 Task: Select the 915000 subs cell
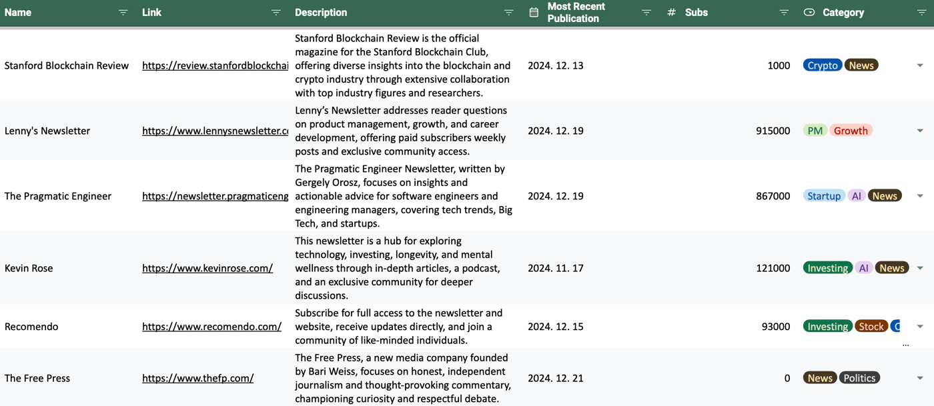point(773,131)
